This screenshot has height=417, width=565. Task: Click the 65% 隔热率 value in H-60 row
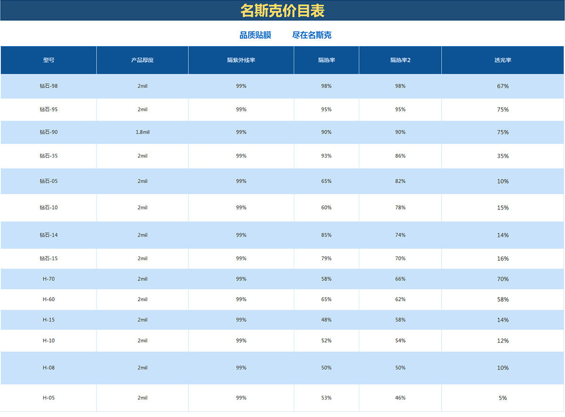(326, 299)
